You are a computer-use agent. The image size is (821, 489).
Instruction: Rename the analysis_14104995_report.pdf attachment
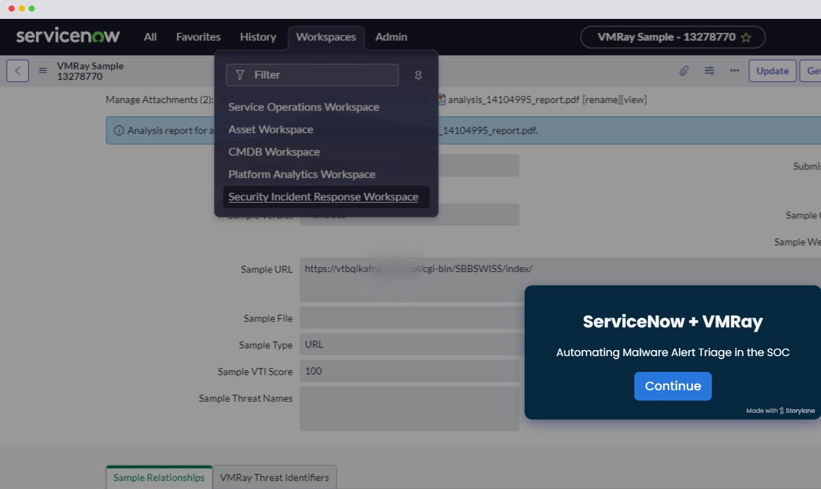601,99
